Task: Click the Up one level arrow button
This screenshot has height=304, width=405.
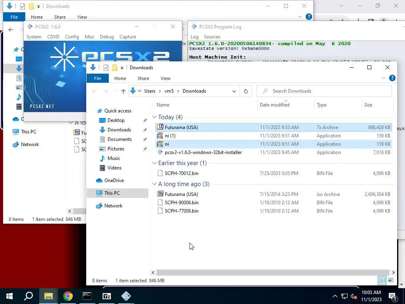Action: (x=123, y=91)
